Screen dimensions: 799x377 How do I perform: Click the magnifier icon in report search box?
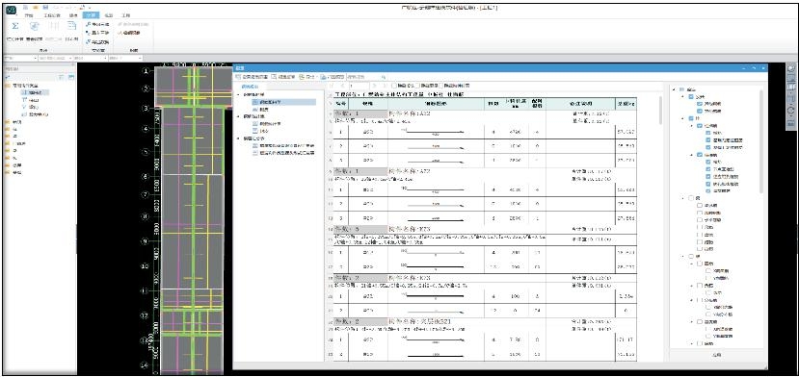[x=384, y=76]
